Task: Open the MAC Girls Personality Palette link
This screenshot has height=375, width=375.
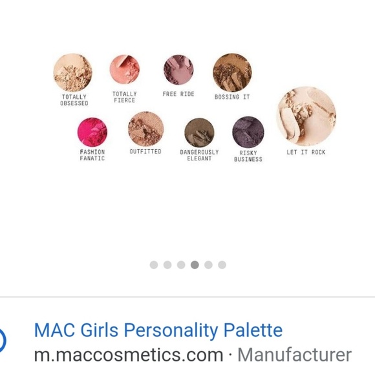Action: coord(158,330)
